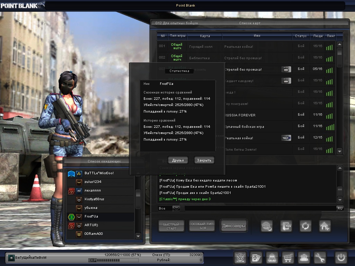Refresh the room list with circular arrows icon
Viewport: 355px width, 266px height.
pyautogui.click(x=305, y=226)
